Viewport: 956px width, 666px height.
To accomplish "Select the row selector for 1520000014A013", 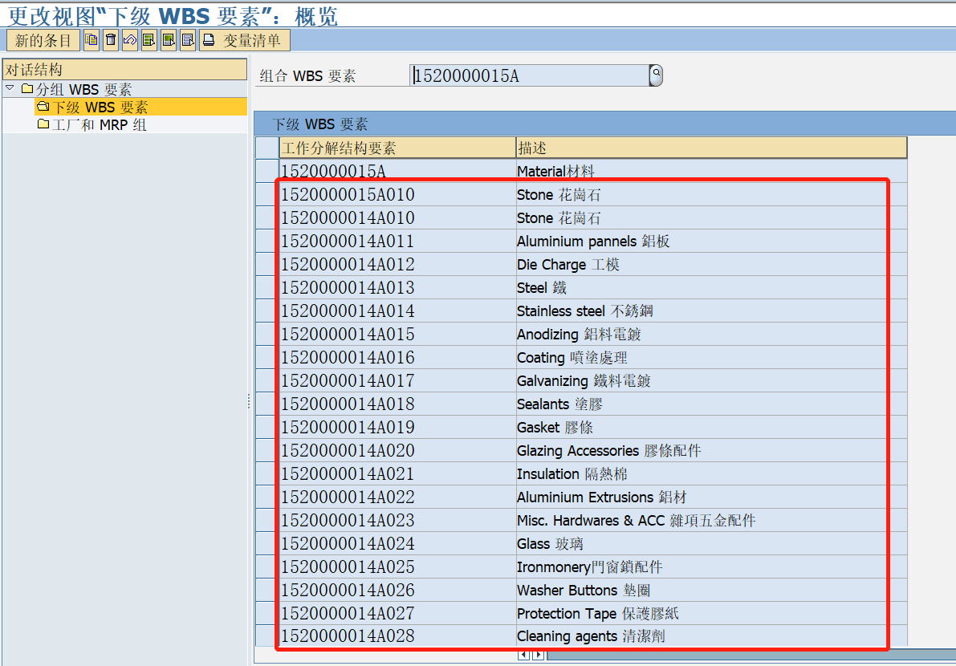I will tap(267, 287).
